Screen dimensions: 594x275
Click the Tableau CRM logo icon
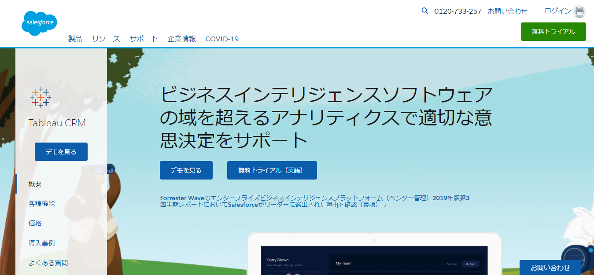point(41,97)
